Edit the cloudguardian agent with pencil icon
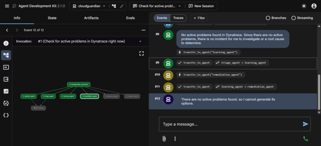The width and height of the screenshot is (321, 146). (x=122, y=6)
